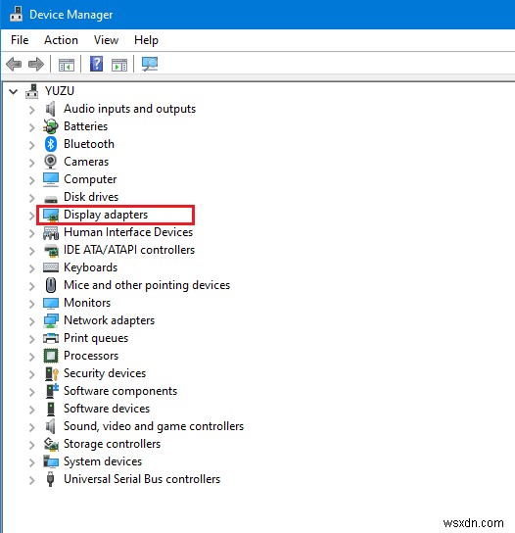Expand the Disk drives chevron

pos(32,198)
